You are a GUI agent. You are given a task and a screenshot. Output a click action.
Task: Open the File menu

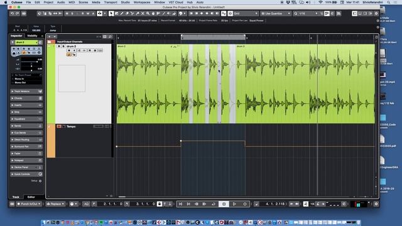(28, 2)
